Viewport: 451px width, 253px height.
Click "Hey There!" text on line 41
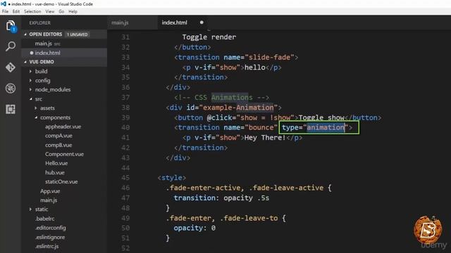(265, 138)
